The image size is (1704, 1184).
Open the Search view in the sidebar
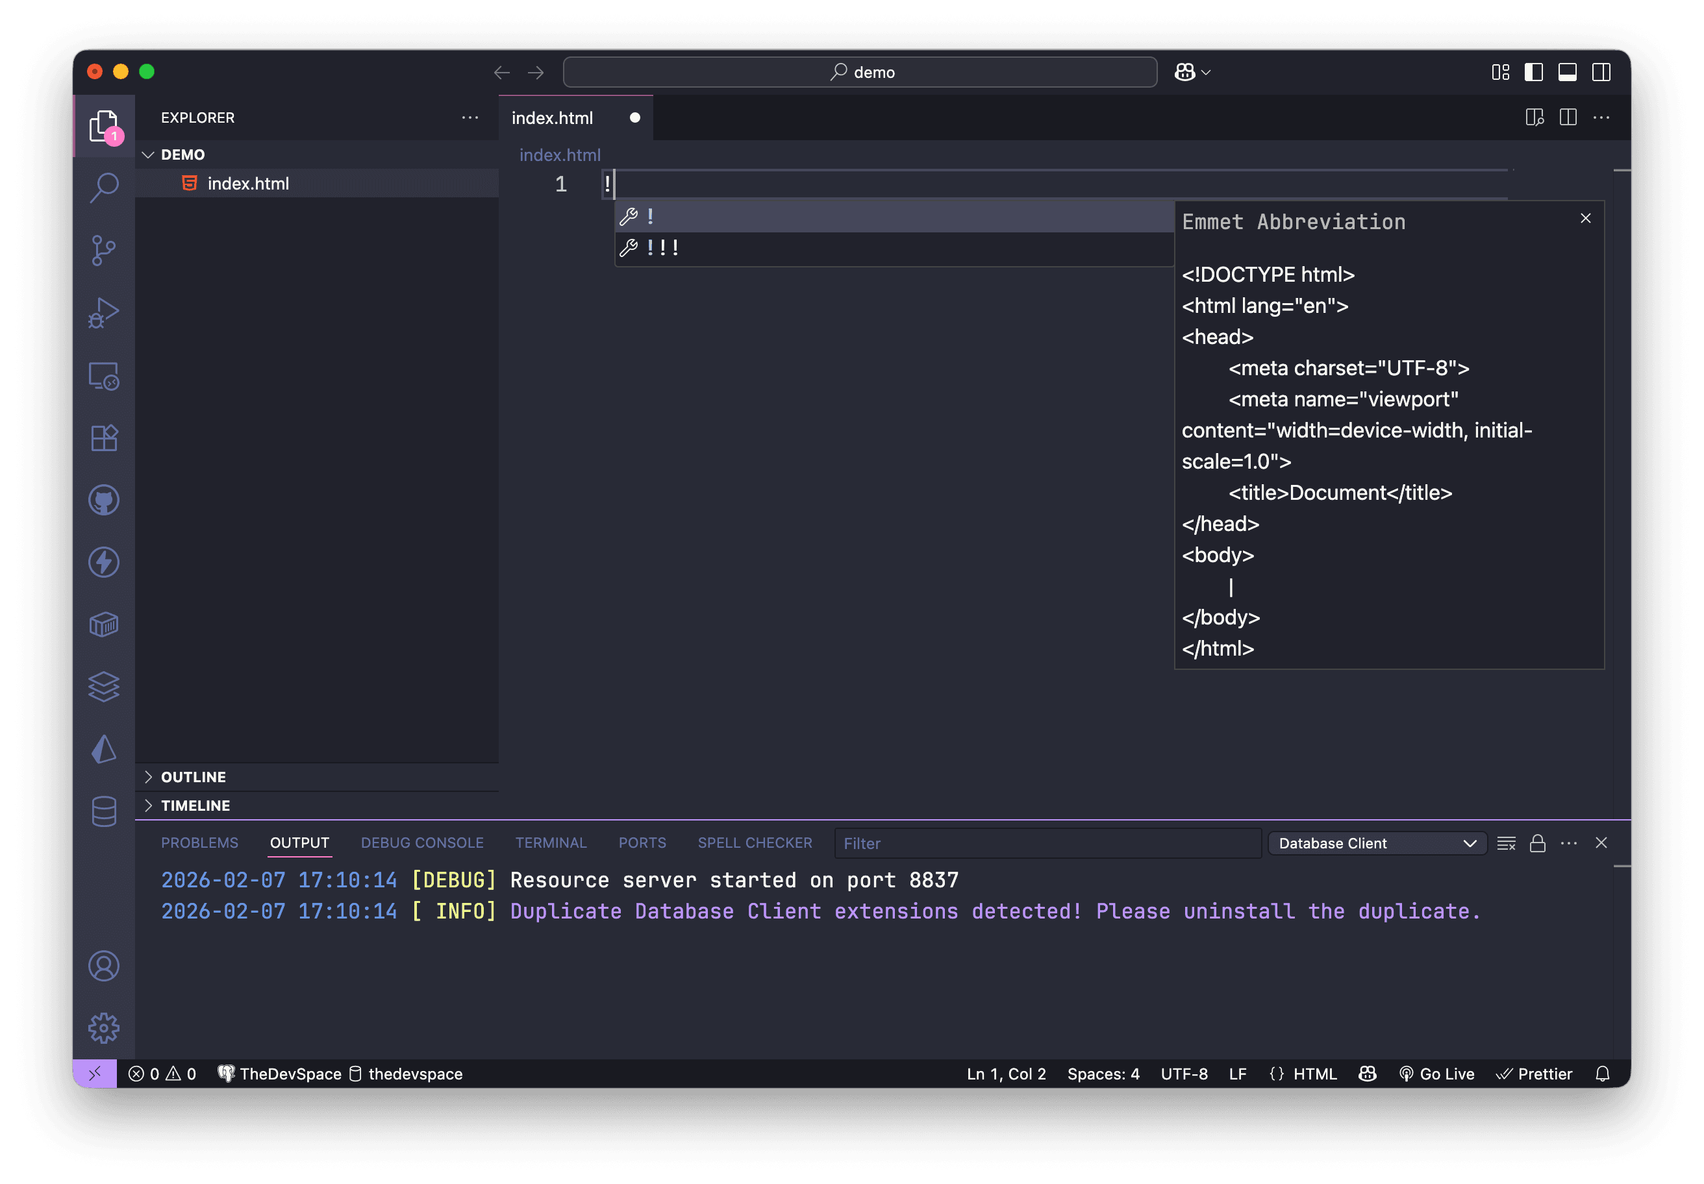[104, 187]
